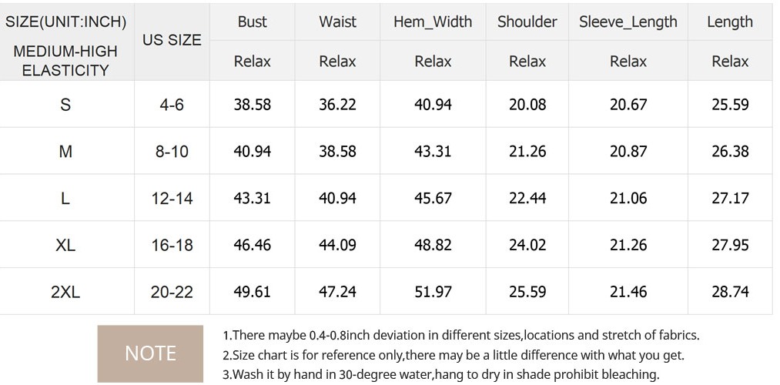Image resolution: width=780 pixels, height=385 pixels.
Task: Select the Waist column header
Action: (337, 22)
